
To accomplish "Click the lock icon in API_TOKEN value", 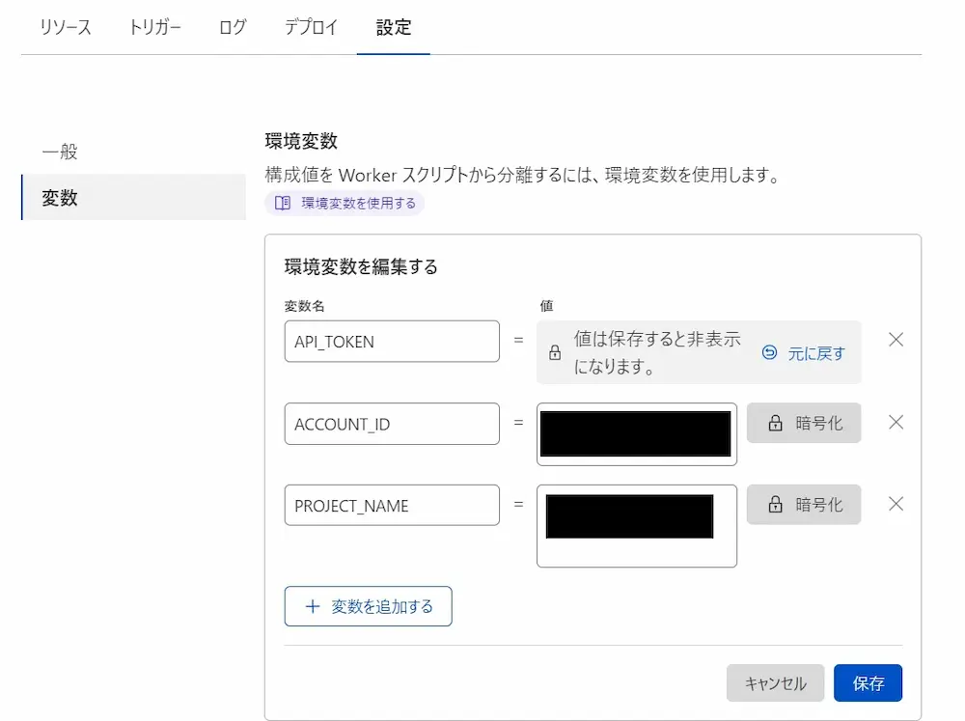I will (555, 353).
